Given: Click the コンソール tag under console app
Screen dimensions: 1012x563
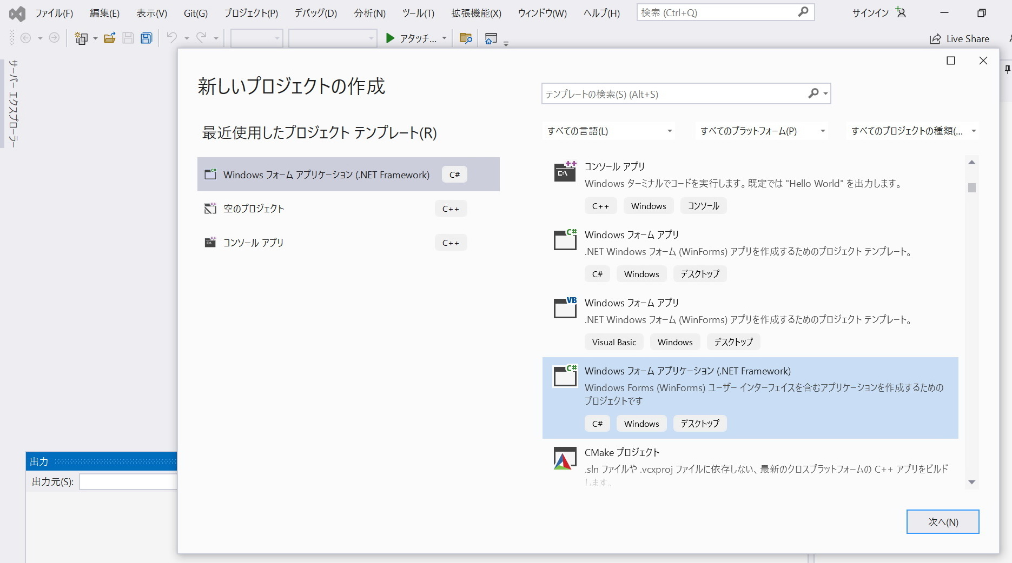Looking at the screenshot, I should pyautogui.click(x=703, y=206).
